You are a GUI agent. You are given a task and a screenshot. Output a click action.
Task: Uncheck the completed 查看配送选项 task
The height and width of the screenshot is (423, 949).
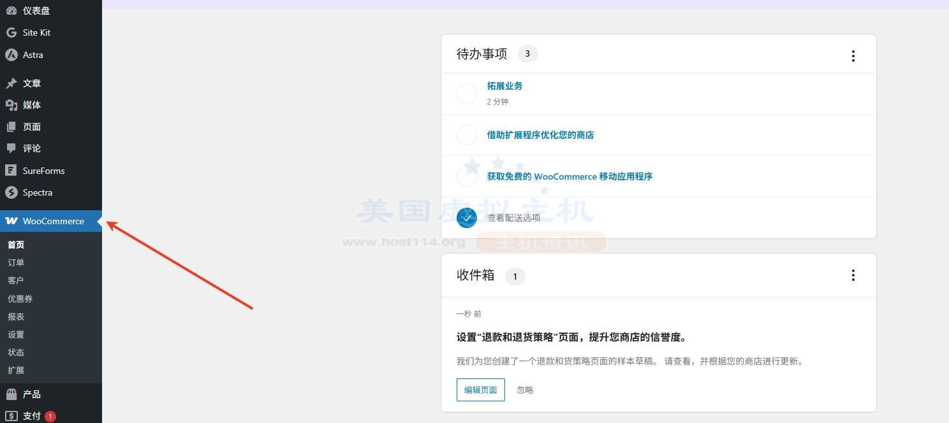(x=466, y=217)
